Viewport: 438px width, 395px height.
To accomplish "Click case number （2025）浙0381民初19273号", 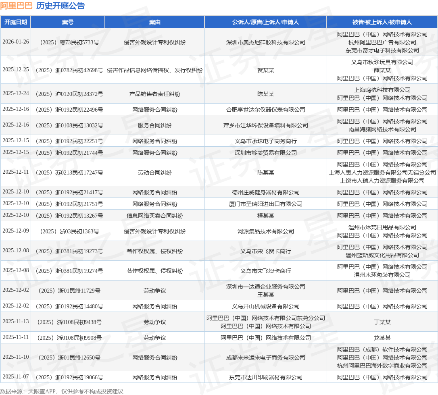I will [68, 251].
